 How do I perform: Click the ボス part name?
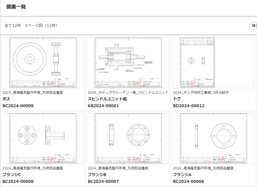6,99
